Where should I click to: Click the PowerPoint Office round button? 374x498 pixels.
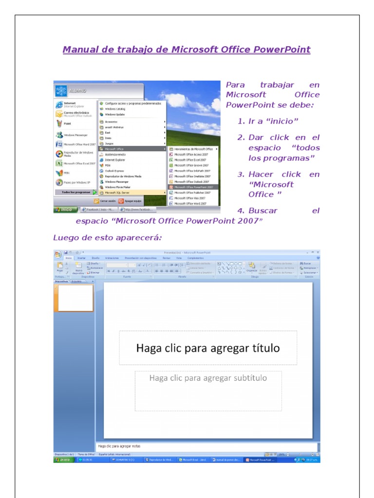click(58, 254)
